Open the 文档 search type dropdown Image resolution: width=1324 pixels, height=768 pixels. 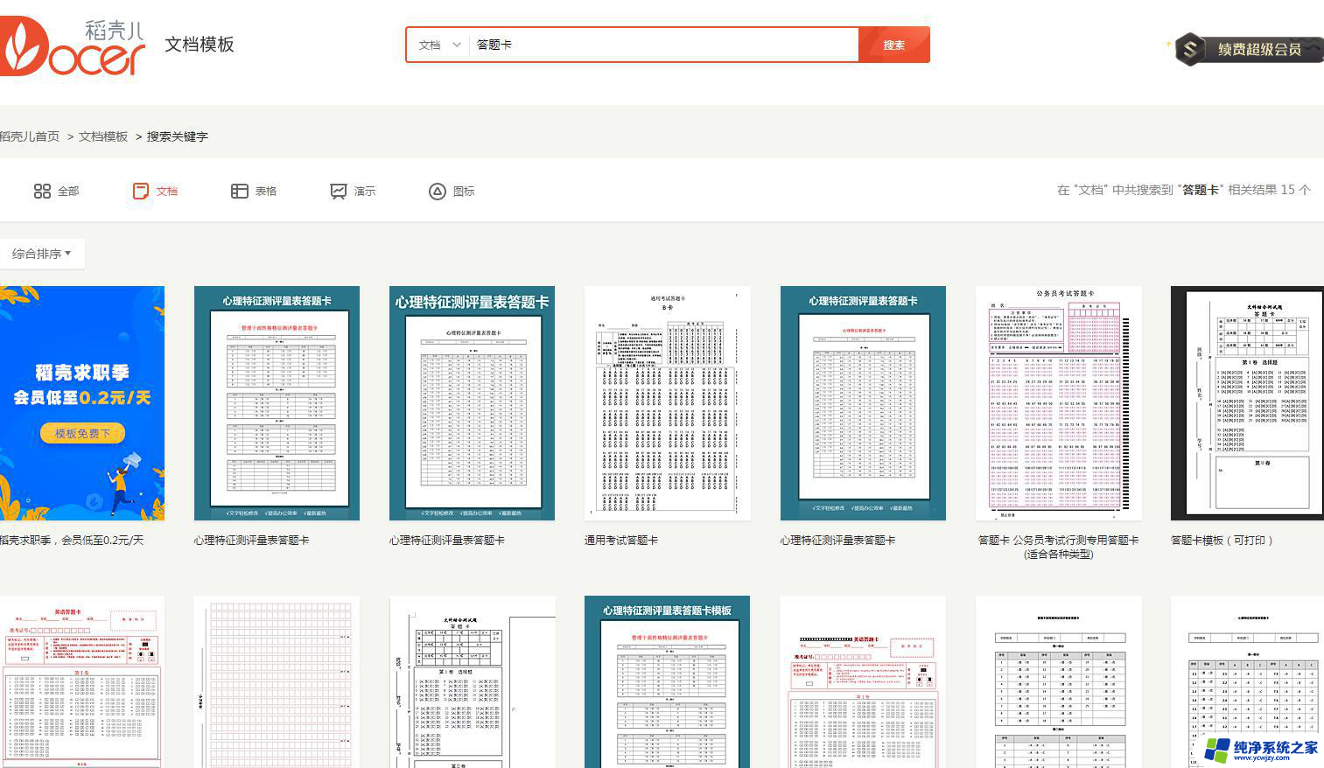click(439, 45)
